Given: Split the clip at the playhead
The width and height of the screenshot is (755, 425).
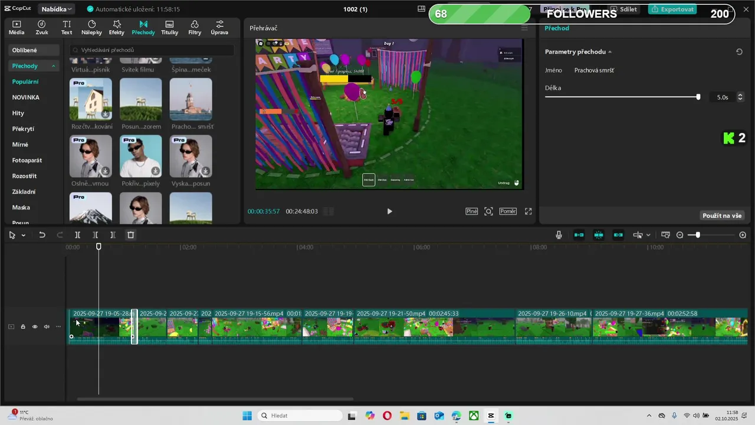Looking at the screenshot, I should click(77, 235).
